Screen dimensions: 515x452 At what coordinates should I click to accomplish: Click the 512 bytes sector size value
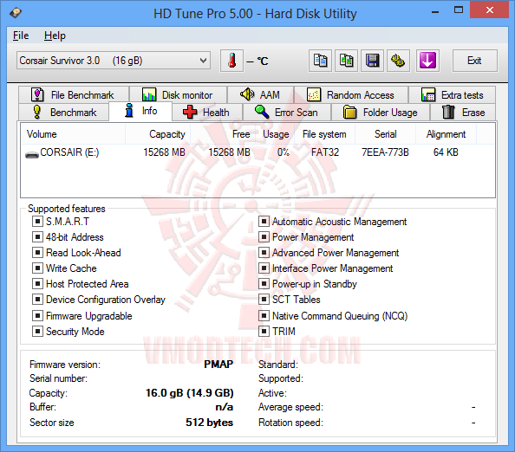pyautogui.click(x=209, y=423)
